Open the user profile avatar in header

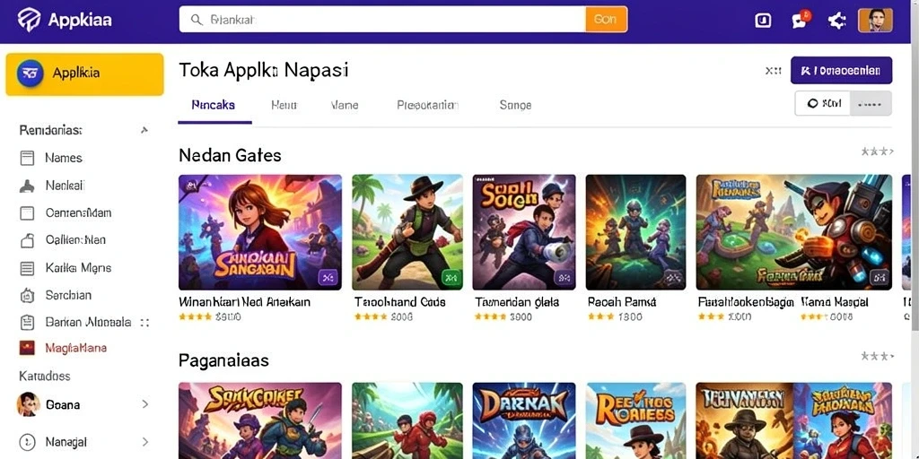[875, 20]
